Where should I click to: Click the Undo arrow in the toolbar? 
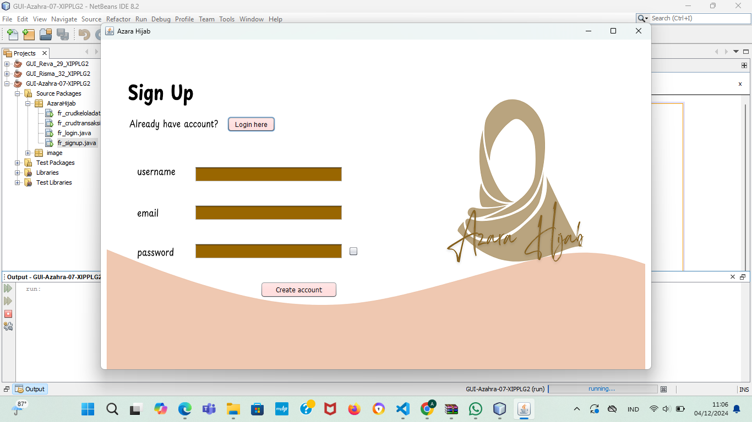coord(84,35)
